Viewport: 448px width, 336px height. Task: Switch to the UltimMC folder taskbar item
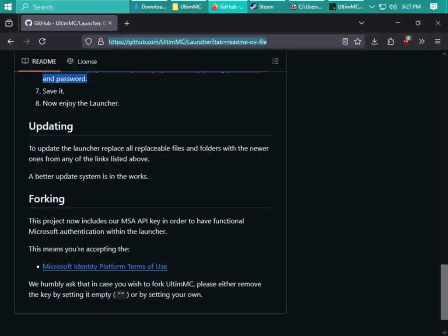(x=187, y=7)
